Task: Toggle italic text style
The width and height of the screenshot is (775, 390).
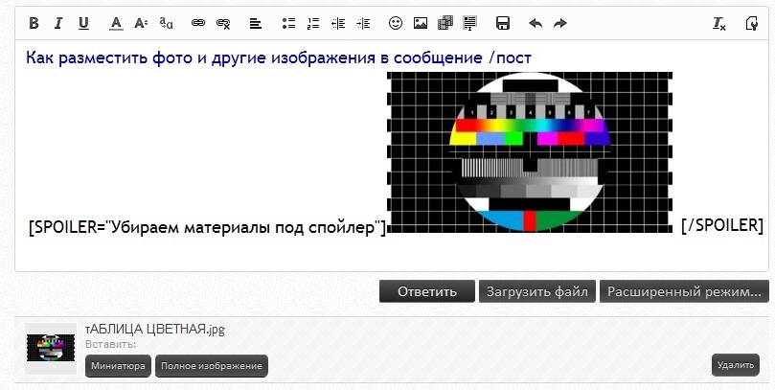Action: click(58, 23)
